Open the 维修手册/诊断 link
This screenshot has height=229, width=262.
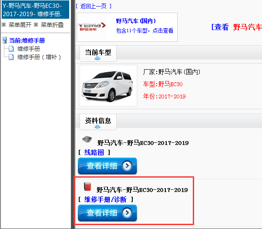(x=105, y=199)
